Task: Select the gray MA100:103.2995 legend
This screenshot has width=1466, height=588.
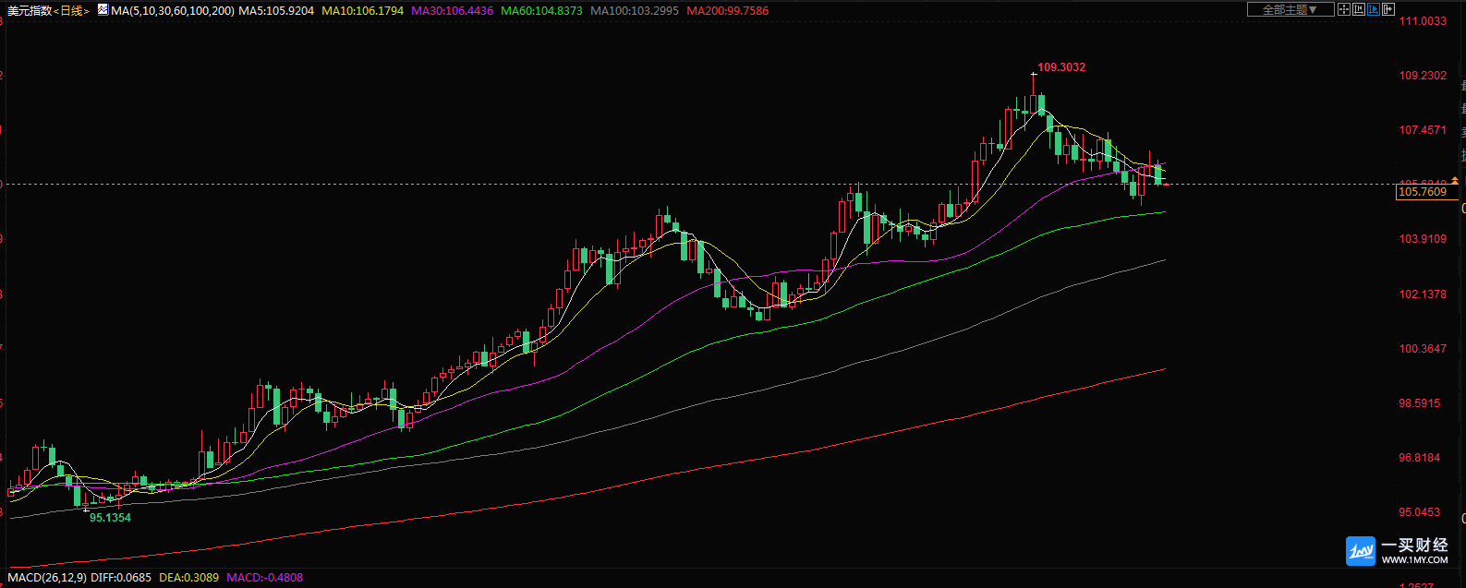Action: [x=635, y=11]
